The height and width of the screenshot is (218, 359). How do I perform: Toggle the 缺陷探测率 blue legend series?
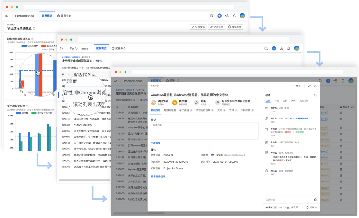click(x=30, y=46)
